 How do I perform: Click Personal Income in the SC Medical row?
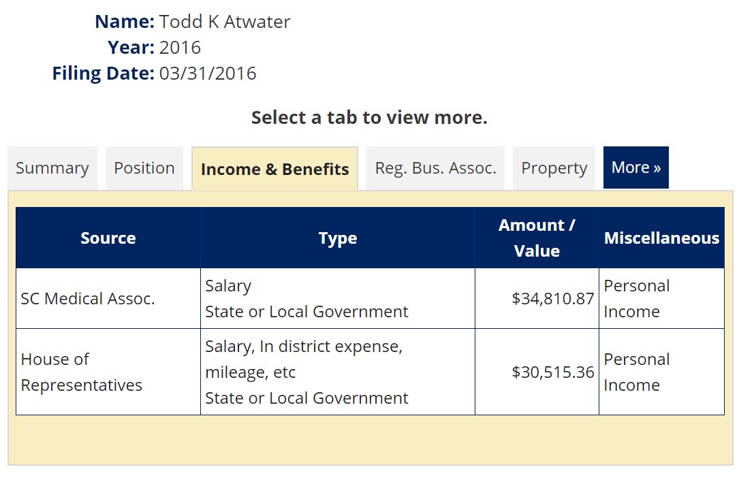[636, 299]
